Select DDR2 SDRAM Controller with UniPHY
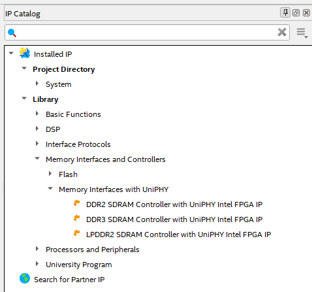 tap(174, 204)
